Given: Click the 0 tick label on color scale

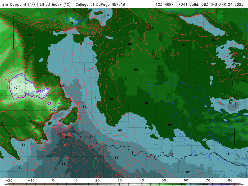Looking at the screenshot, I should click(x=53, y=180).
